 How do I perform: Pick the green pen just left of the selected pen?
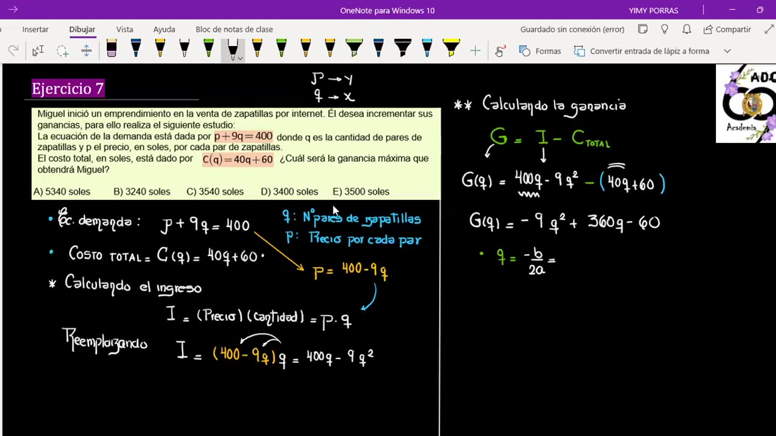(209, 48)
